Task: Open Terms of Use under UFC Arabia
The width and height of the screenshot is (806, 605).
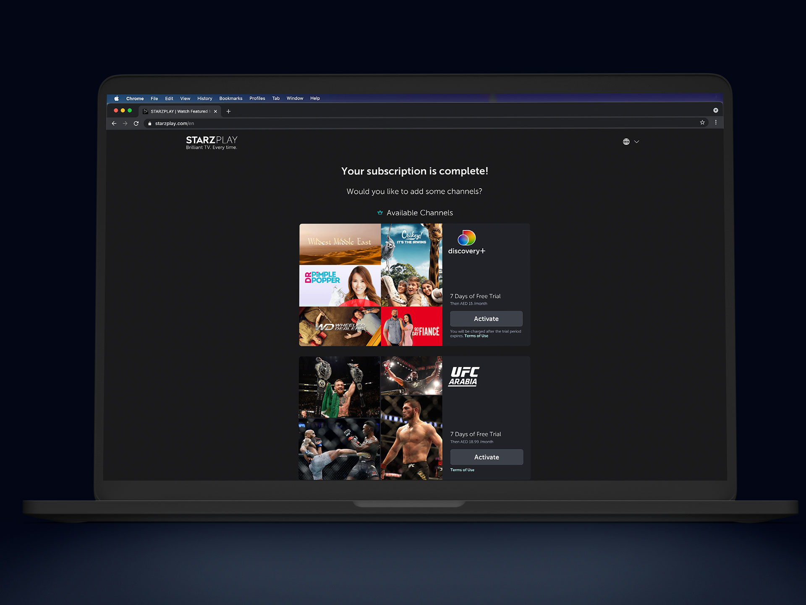Action: tap(462, 470)
